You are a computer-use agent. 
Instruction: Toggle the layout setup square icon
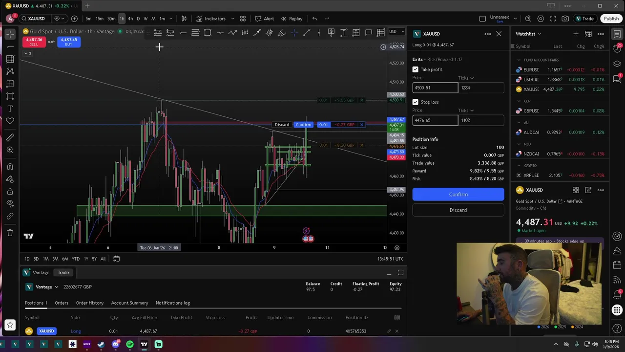click(482, 19)
